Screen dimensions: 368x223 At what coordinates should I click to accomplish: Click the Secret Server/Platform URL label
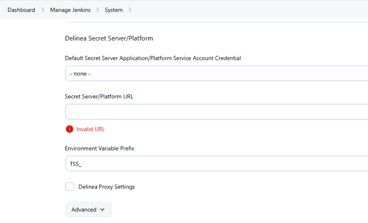(x=99, y=96)
